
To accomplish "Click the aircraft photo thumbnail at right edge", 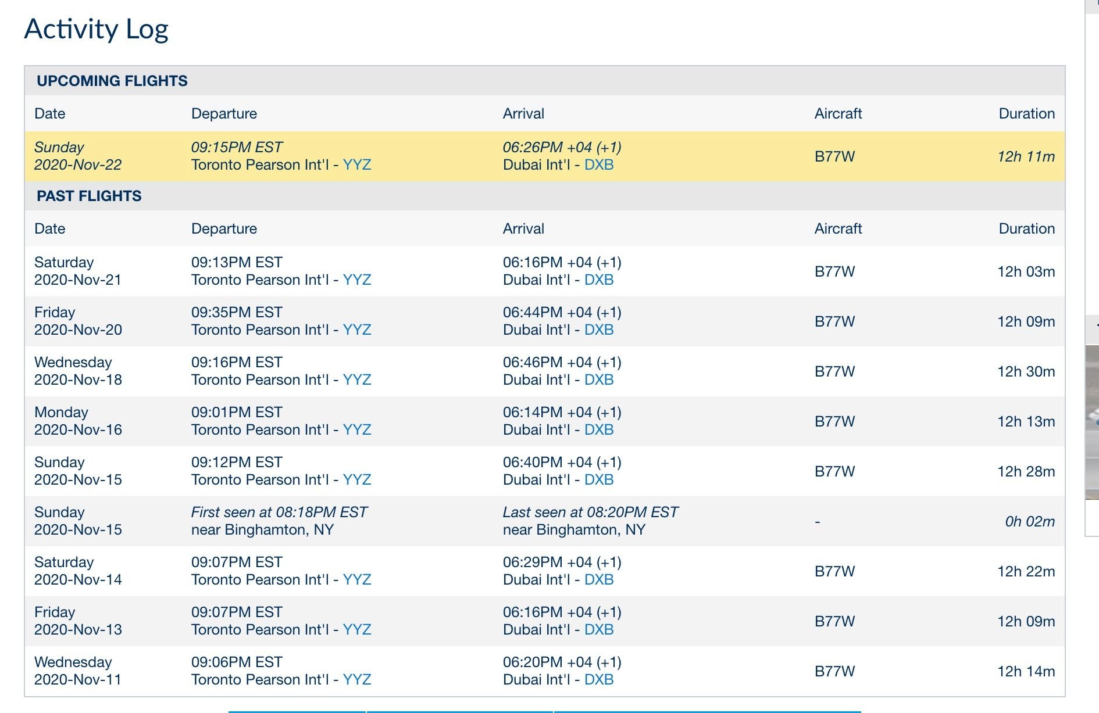I will [x=1092, y=422].
